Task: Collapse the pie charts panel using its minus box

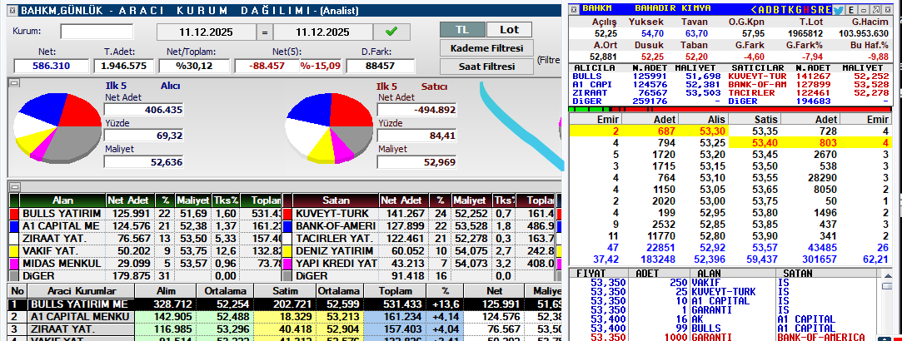Action: tap(14, 83)
